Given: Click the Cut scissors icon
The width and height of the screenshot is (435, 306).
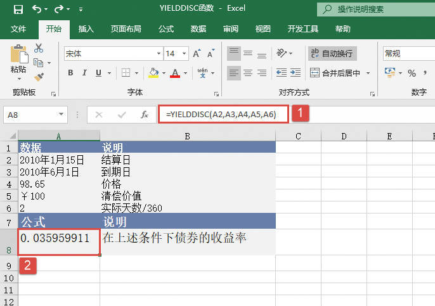Looking at the screenshot, I should (x=39, y=48).
